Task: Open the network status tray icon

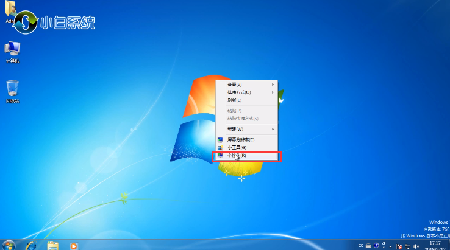Action: (407, 246)
